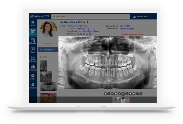Open the Pacienți section

33,32
